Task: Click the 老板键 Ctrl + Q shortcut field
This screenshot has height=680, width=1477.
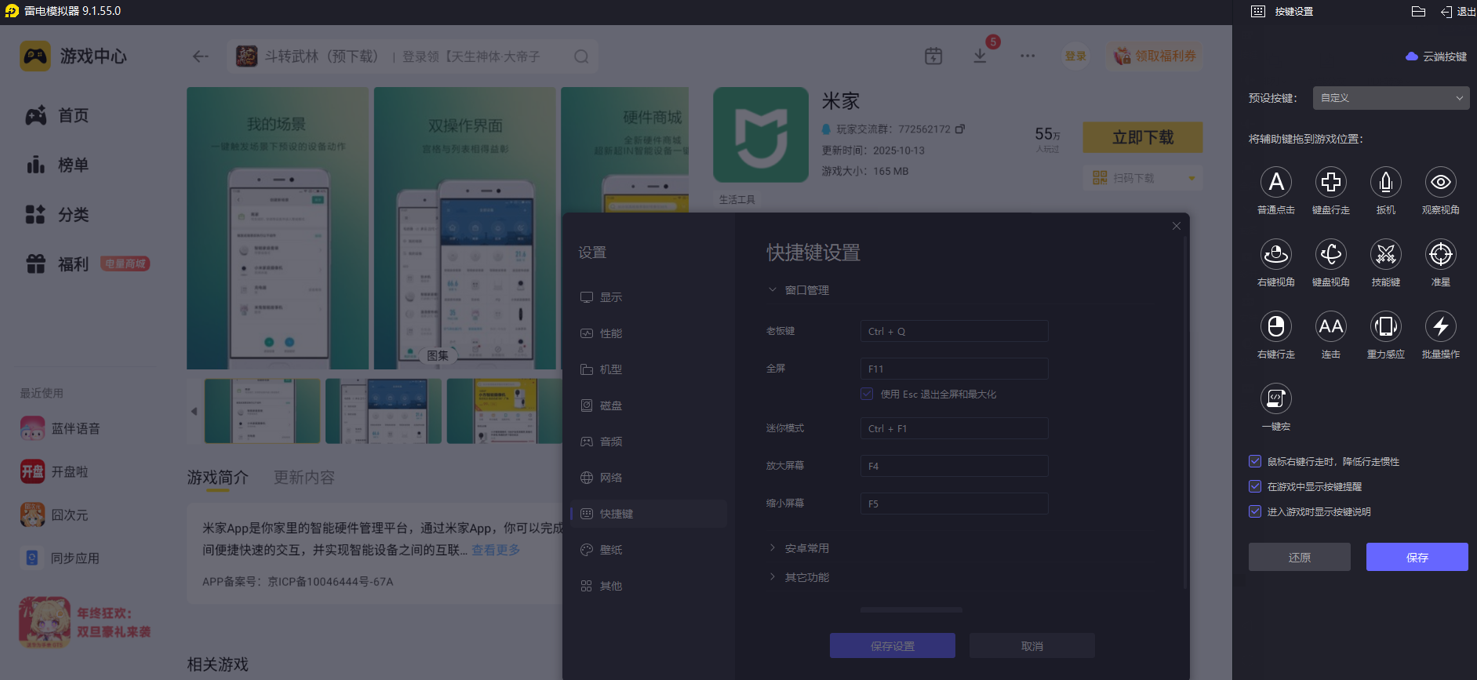Action: 955,331
